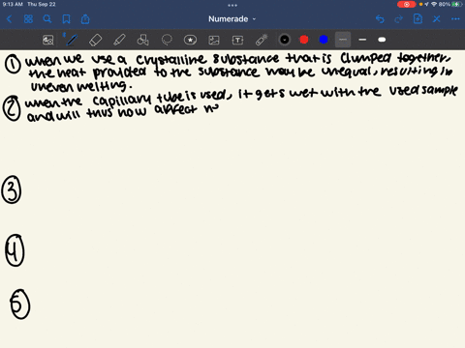465x348 pixels.
Task: Select the Shapes tool
Action: point(142,40)
